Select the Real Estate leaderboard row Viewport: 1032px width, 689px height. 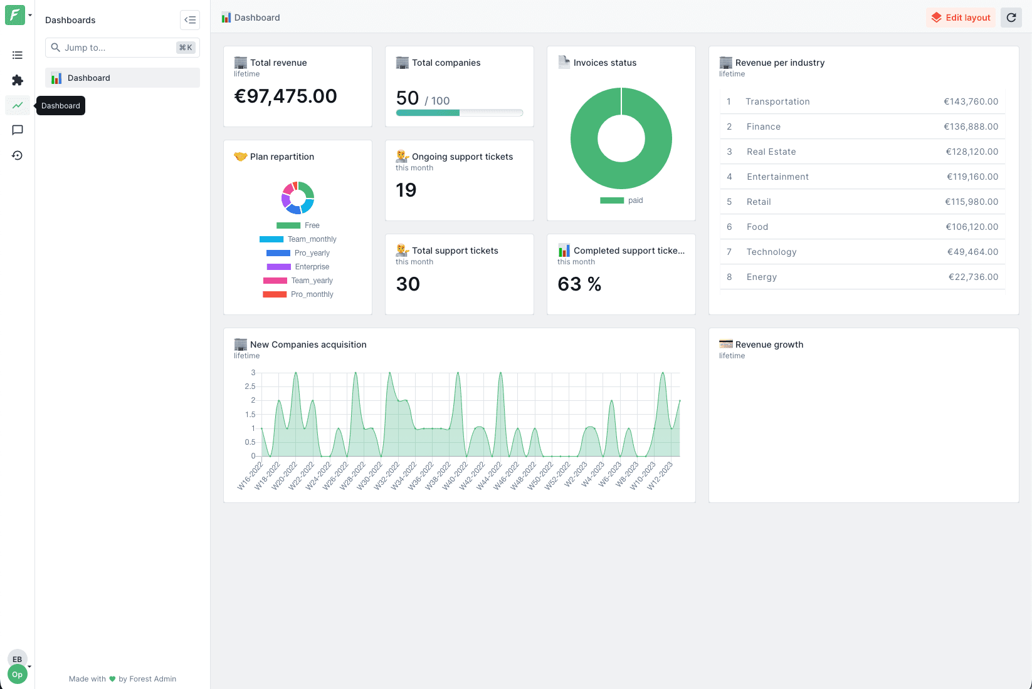(863, 152)
